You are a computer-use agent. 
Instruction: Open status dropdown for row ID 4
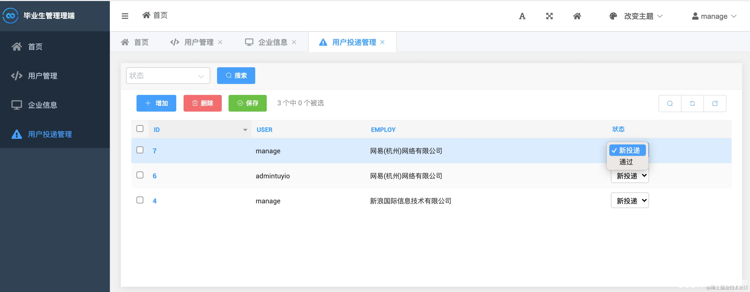[629, 200]
